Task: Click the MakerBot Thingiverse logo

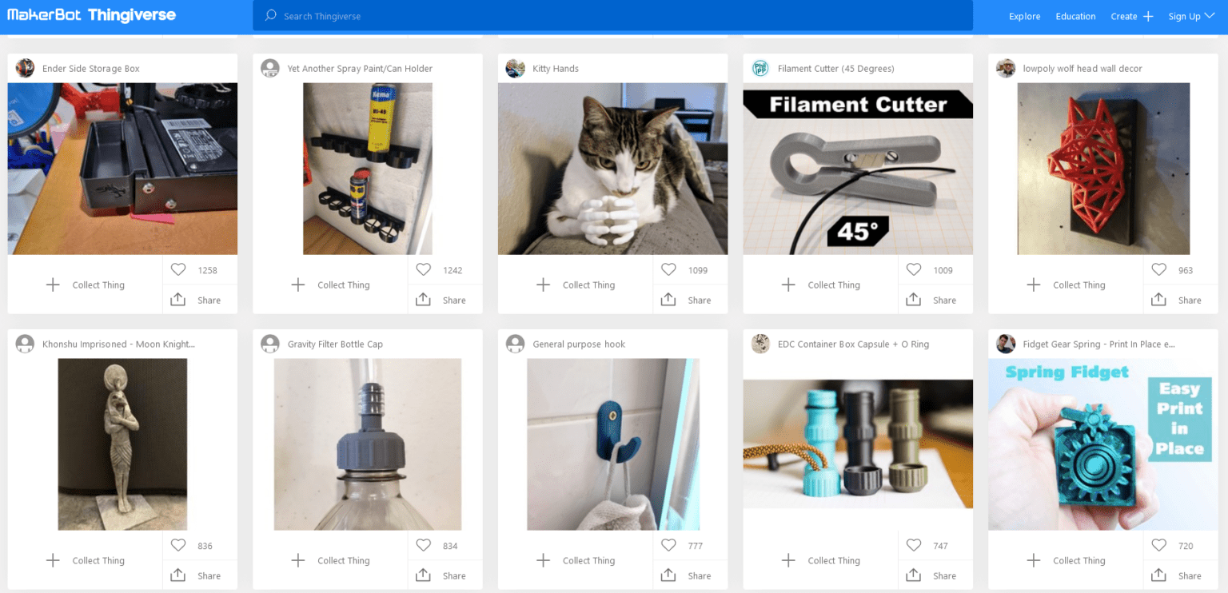Action: [90, 14]
